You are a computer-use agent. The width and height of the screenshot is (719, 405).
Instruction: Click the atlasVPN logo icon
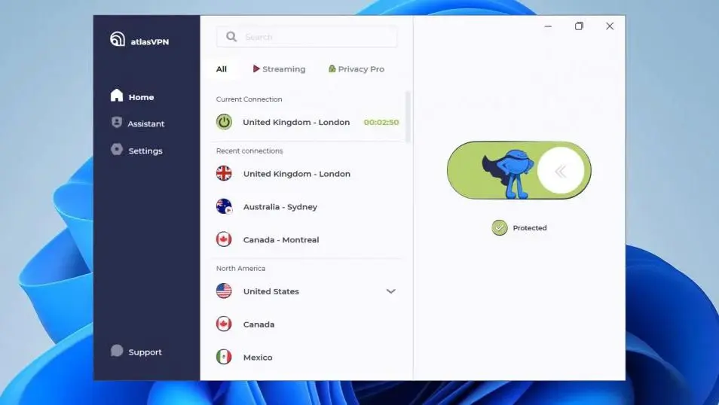(118, 39)
